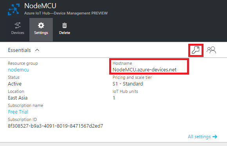Screen dimensions: 227x146
Task: Click the Devices toolbar label
Action: click(18, 33)
